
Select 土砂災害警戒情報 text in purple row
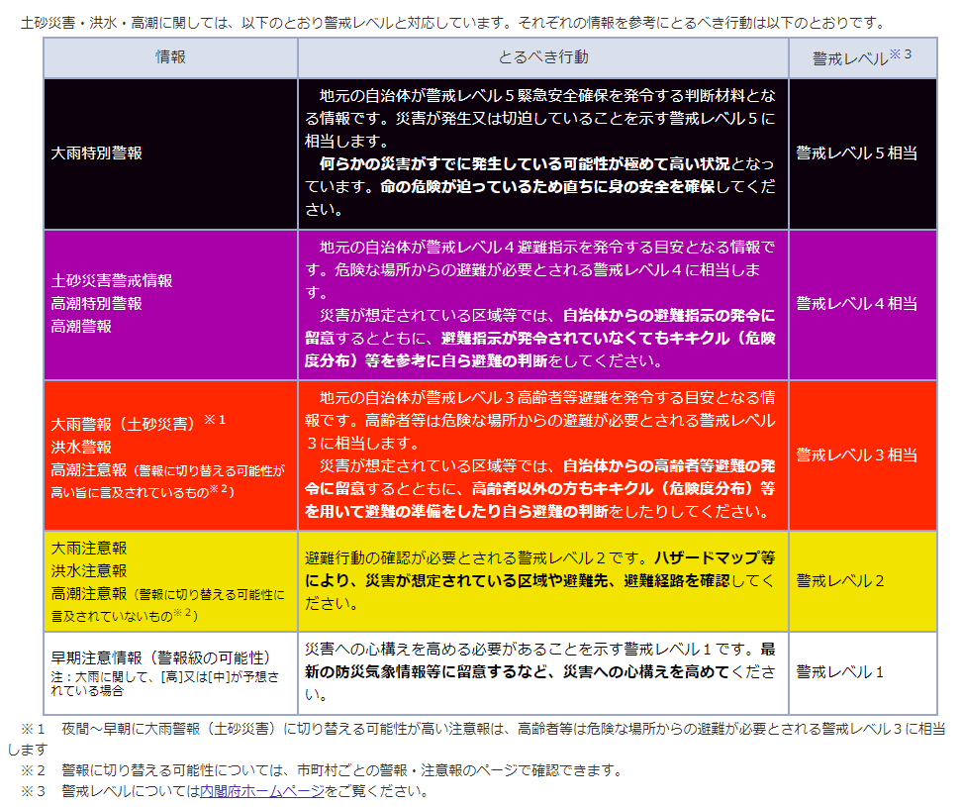112,281
